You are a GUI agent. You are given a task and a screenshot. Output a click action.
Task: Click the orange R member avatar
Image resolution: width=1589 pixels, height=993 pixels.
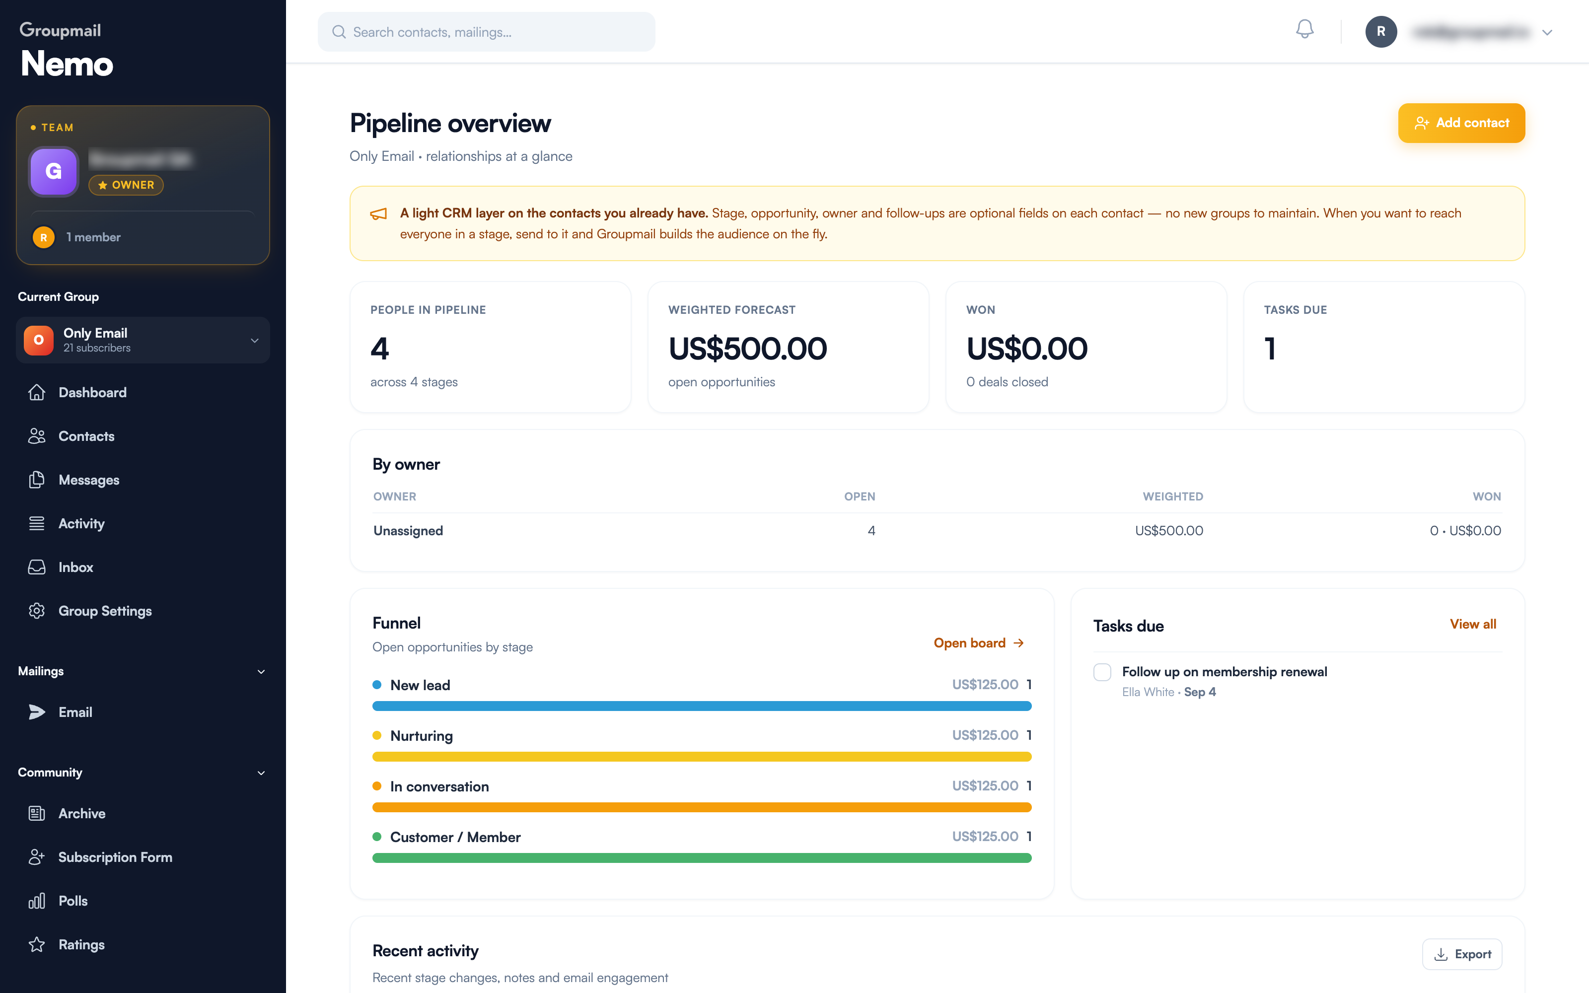(x=43, y=237)
